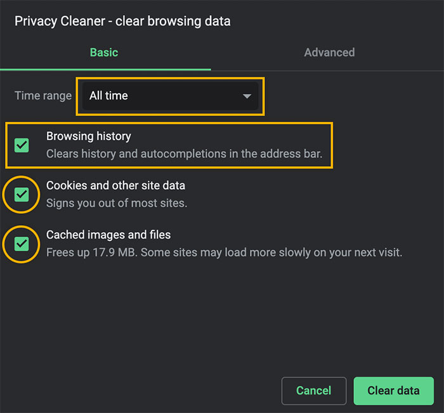This screenshot has width=444, height=413.
Task: Select the 'All time' value in the time range box
Action: click(x=109, y=96)
